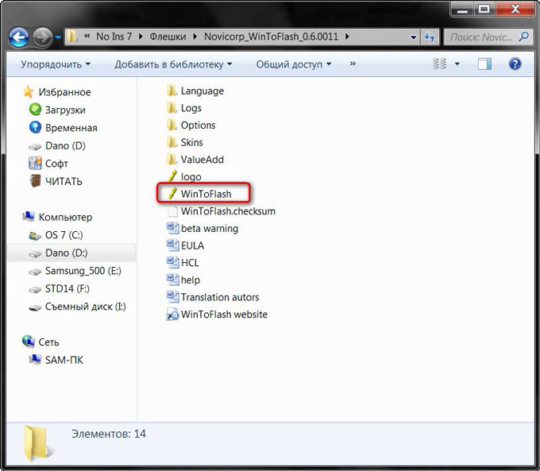The image size is (540, 471).
Task: Click the magnifier search icon
Action: [x=524, y=37]
